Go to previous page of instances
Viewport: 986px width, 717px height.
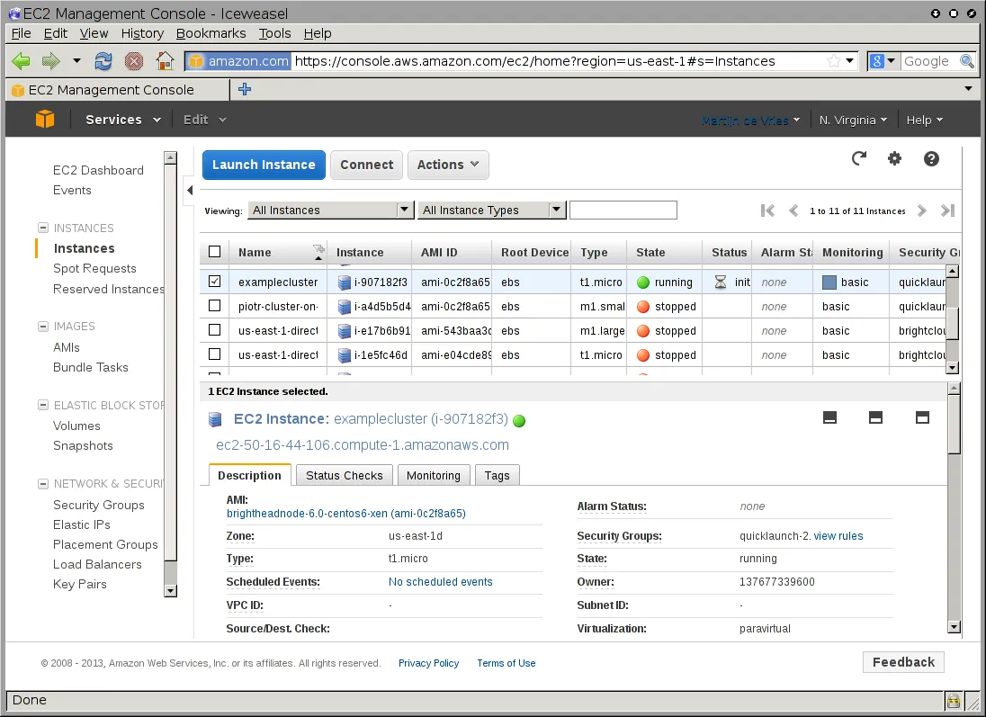pos(793,211)
